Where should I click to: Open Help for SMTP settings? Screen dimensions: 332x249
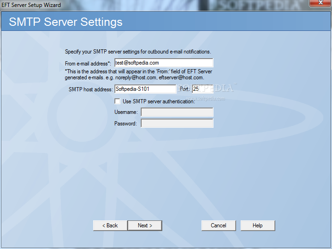[x=258, y=225]
